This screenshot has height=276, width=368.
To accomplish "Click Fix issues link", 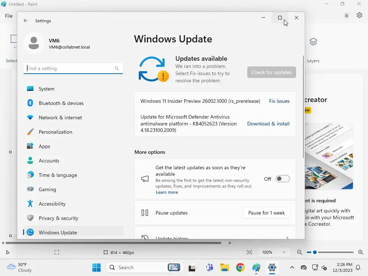I will pyautogui.click(x=279, y=101).
